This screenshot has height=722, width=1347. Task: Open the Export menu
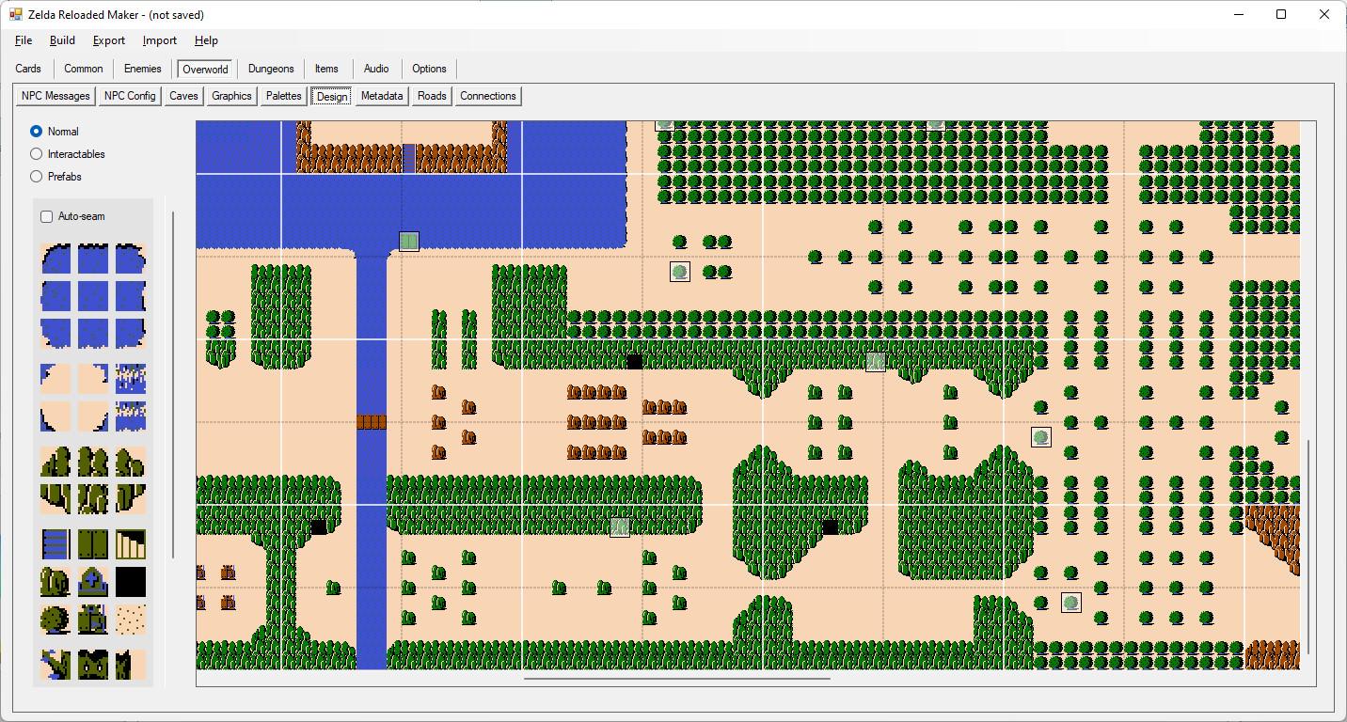[x=109, y=40]
